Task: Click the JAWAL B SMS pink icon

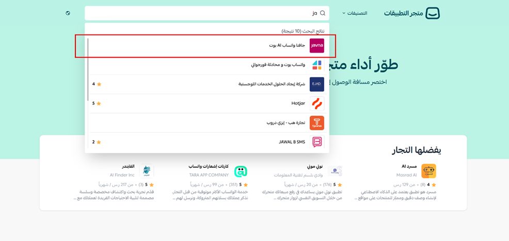Action: pos(317,142)
